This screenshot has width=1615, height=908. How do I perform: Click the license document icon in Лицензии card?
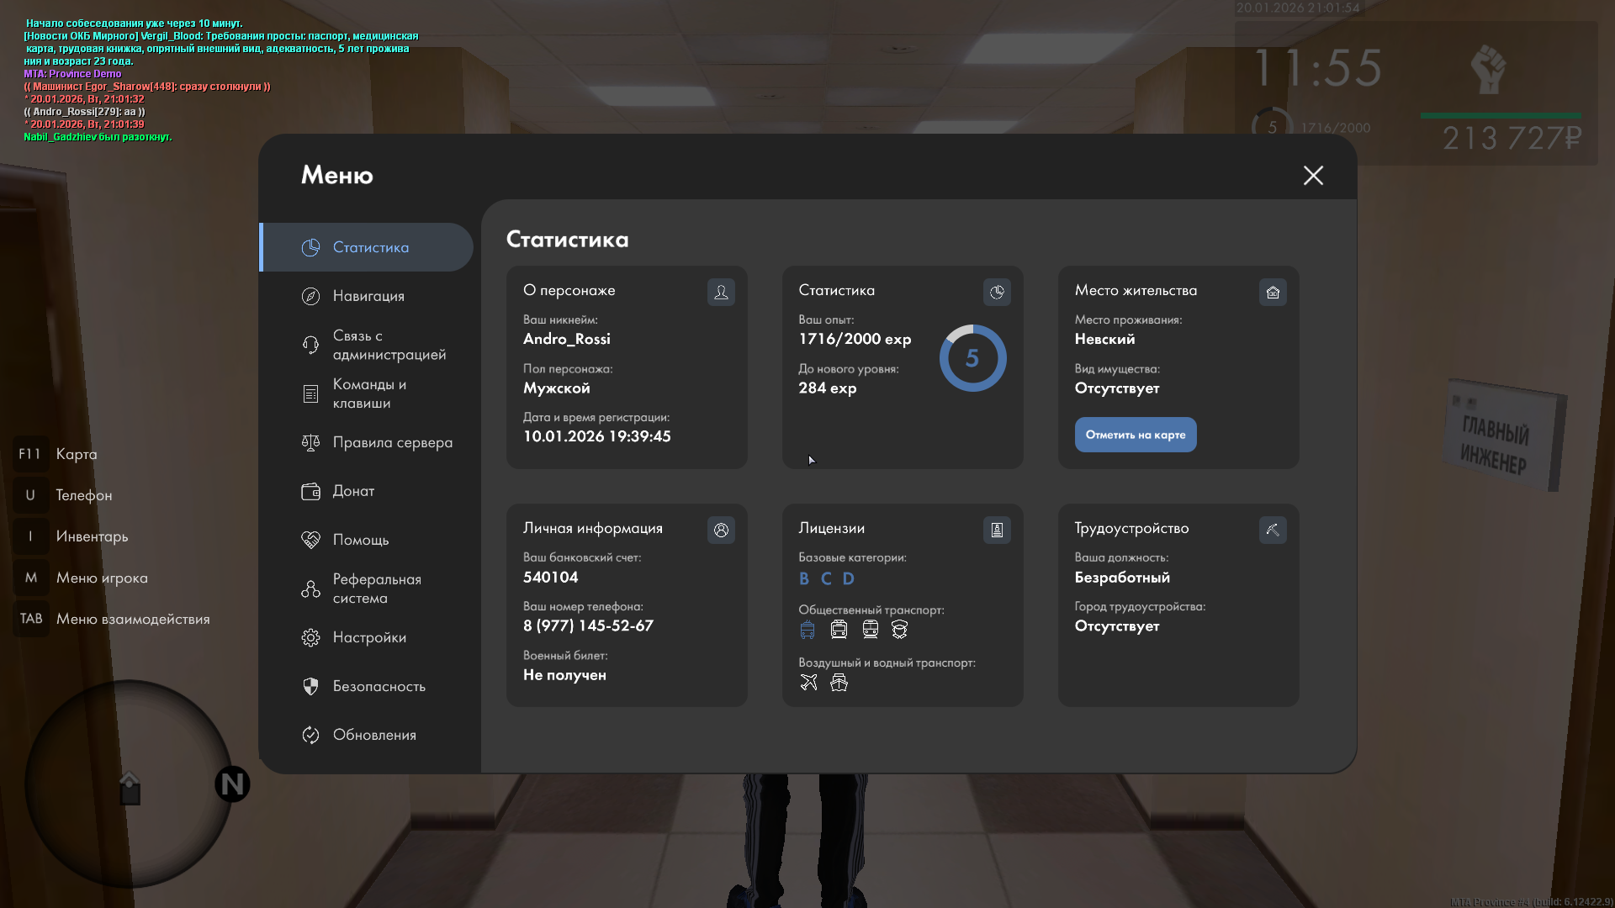click(997, 530)
